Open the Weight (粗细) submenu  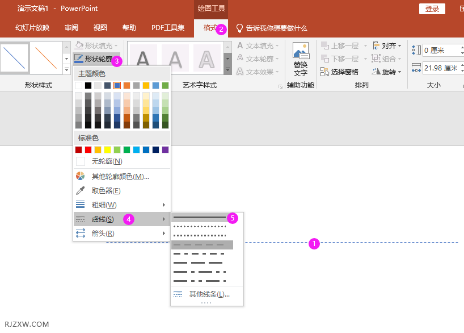[x=121, y=205]
